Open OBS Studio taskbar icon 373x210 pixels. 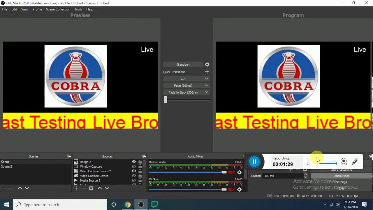coord(141,204)
